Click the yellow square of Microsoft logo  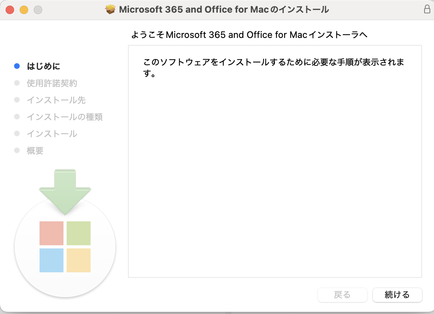pos(79,260)
